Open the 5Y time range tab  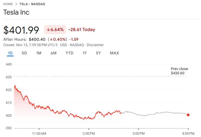[x=98, y=53]
